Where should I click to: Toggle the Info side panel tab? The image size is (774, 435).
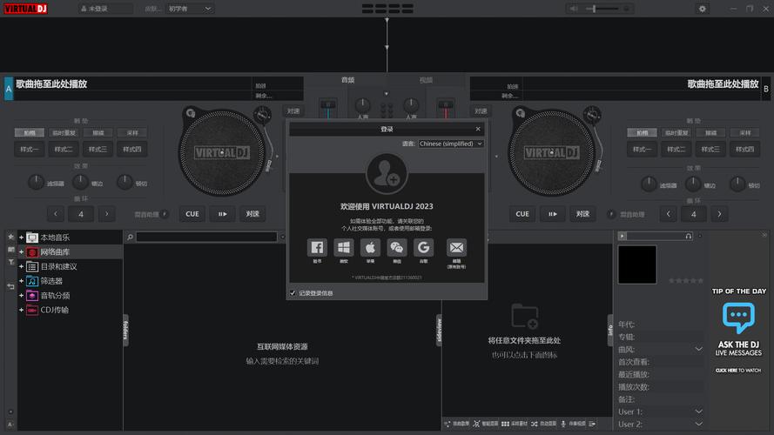(609, 330)
